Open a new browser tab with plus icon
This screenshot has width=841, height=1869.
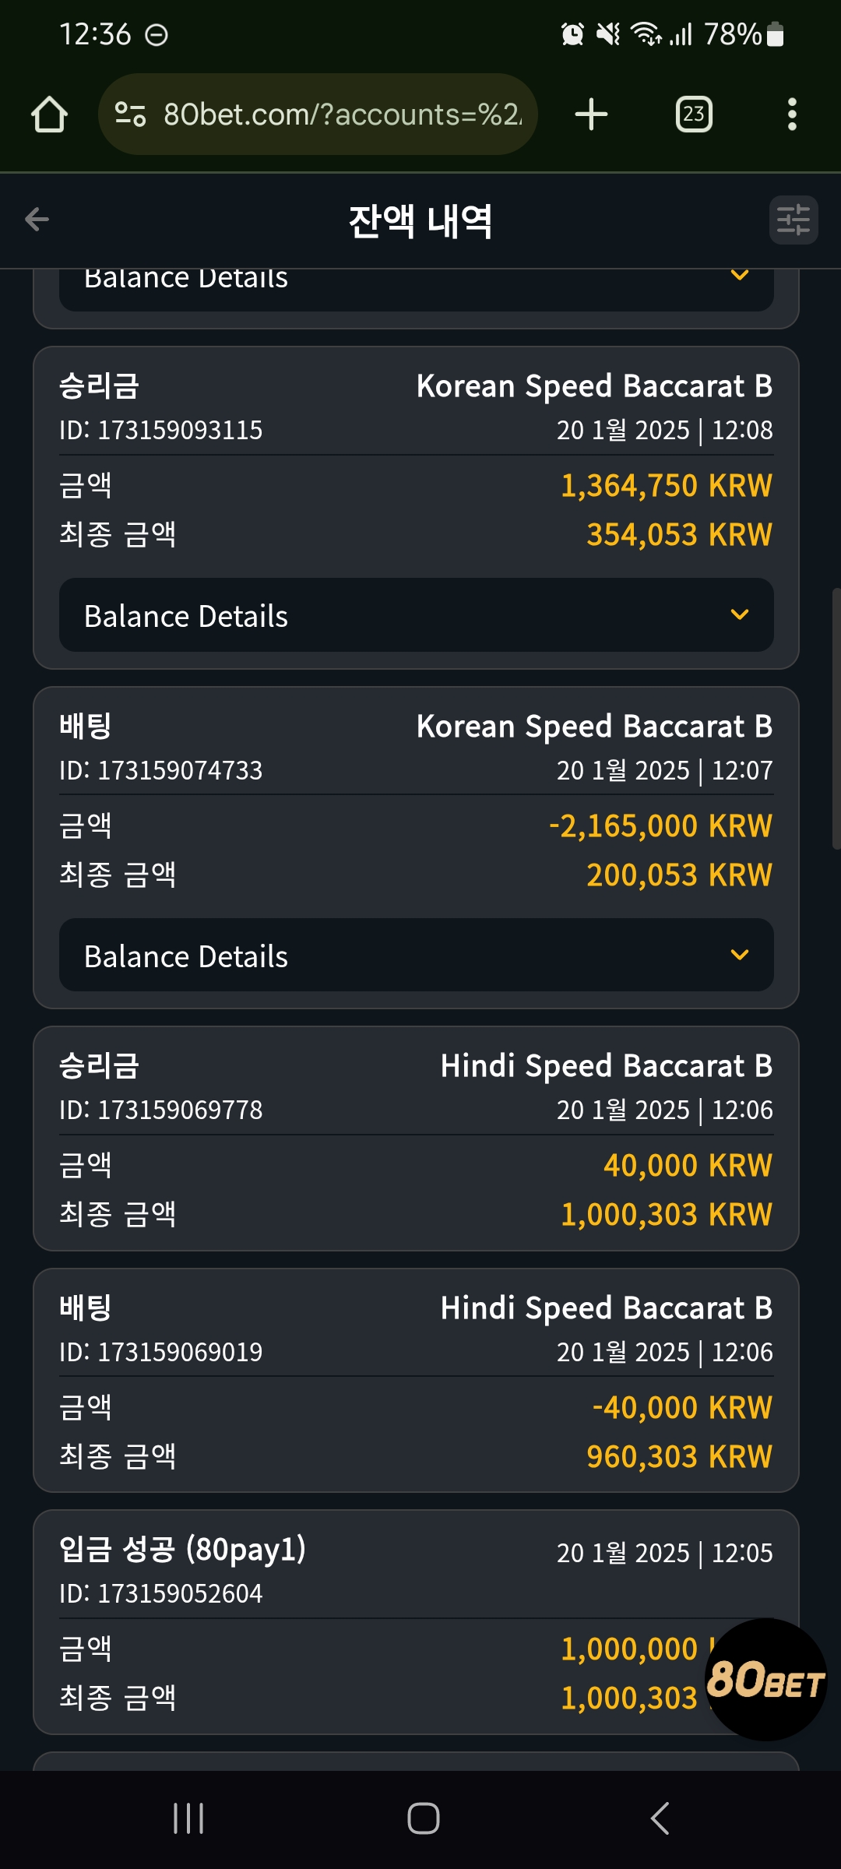pyautogui.click(x=591, y=114)
